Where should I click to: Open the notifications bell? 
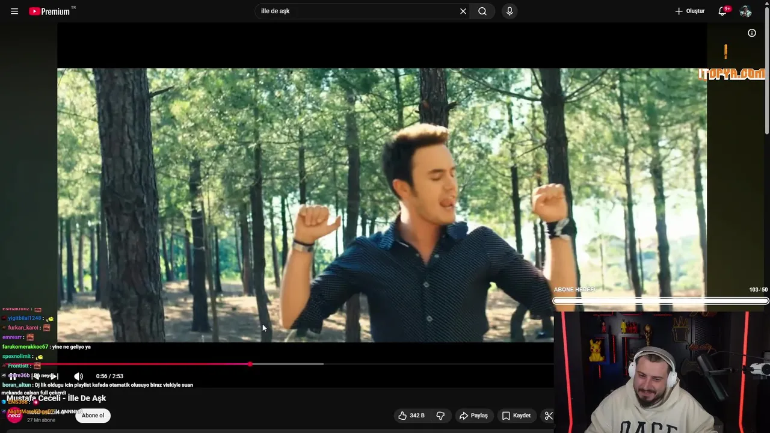pos(722,11)
